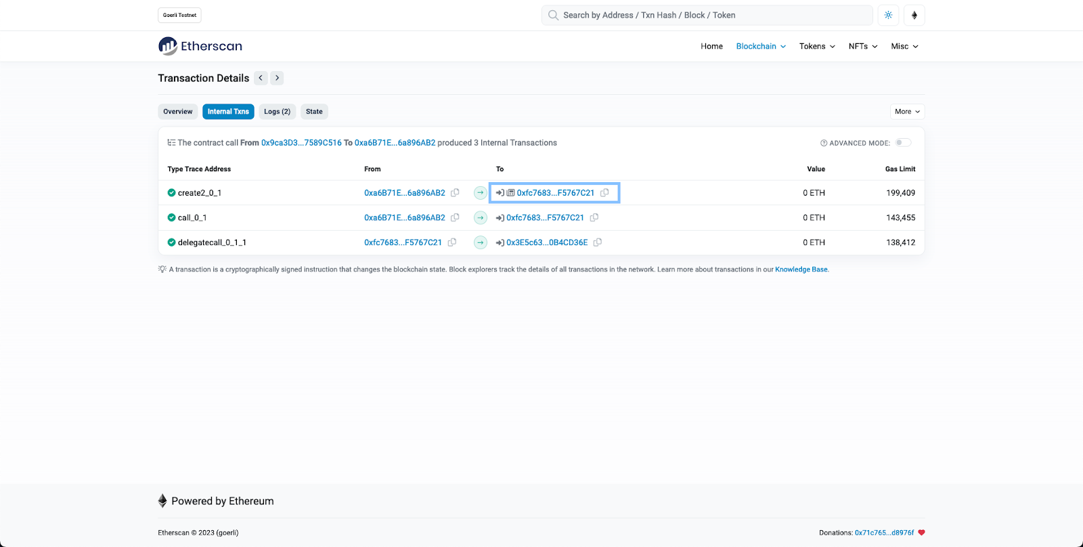Select the Internal Txns tab
Screen dimensions: 1083x547
tap(228, 112)
